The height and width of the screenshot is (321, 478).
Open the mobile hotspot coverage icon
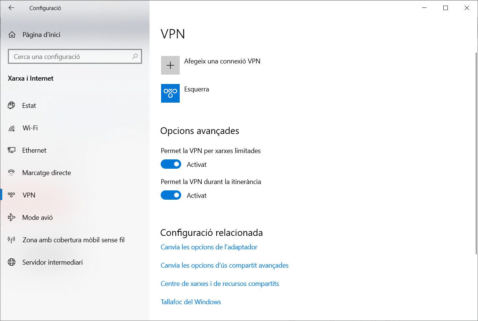[12, 240]
